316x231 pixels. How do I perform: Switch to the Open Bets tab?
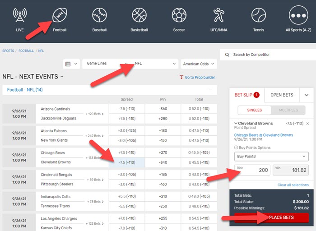[x=282, y=95]
